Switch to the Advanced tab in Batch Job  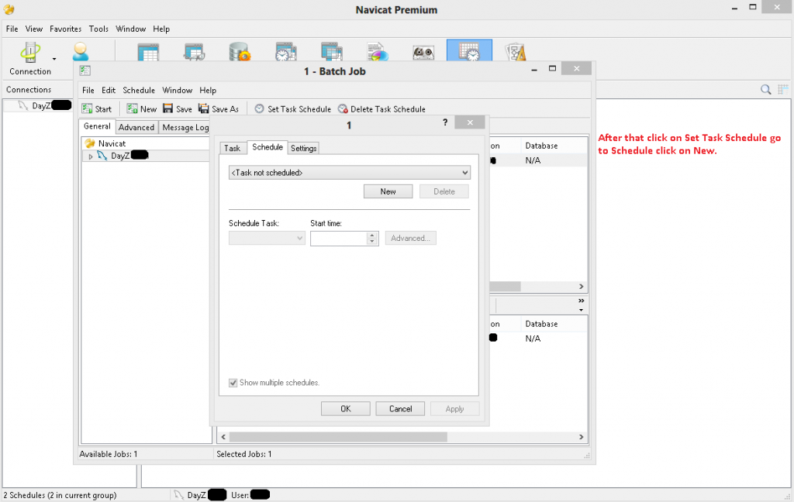(x=136, y=127)
